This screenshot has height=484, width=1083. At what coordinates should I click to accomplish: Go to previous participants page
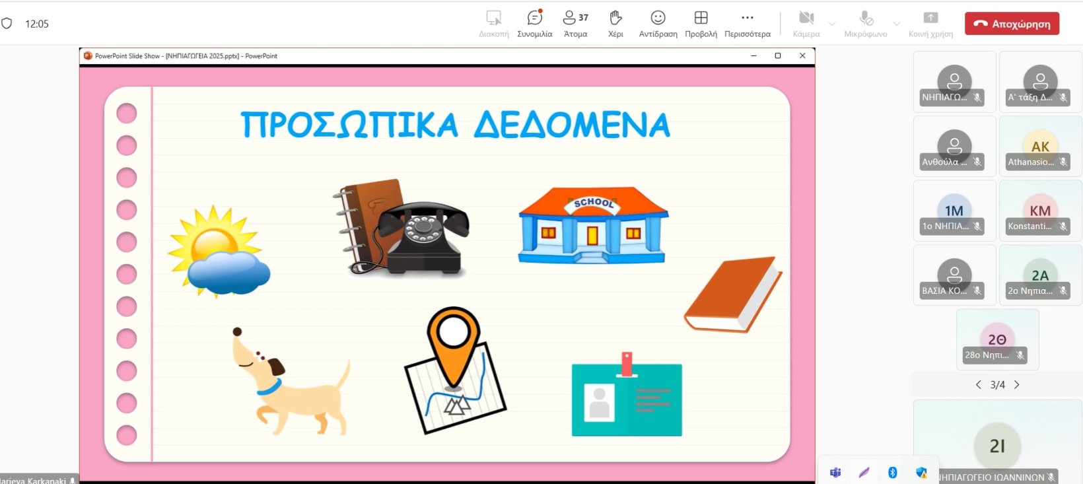point(978,385)
